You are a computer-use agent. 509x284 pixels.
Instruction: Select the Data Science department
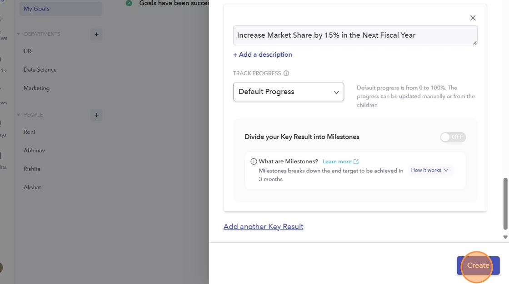40,70
